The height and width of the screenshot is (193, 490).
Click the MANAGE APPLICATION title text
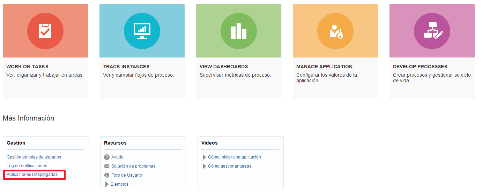pyautogui.click(x=324, y=67)
